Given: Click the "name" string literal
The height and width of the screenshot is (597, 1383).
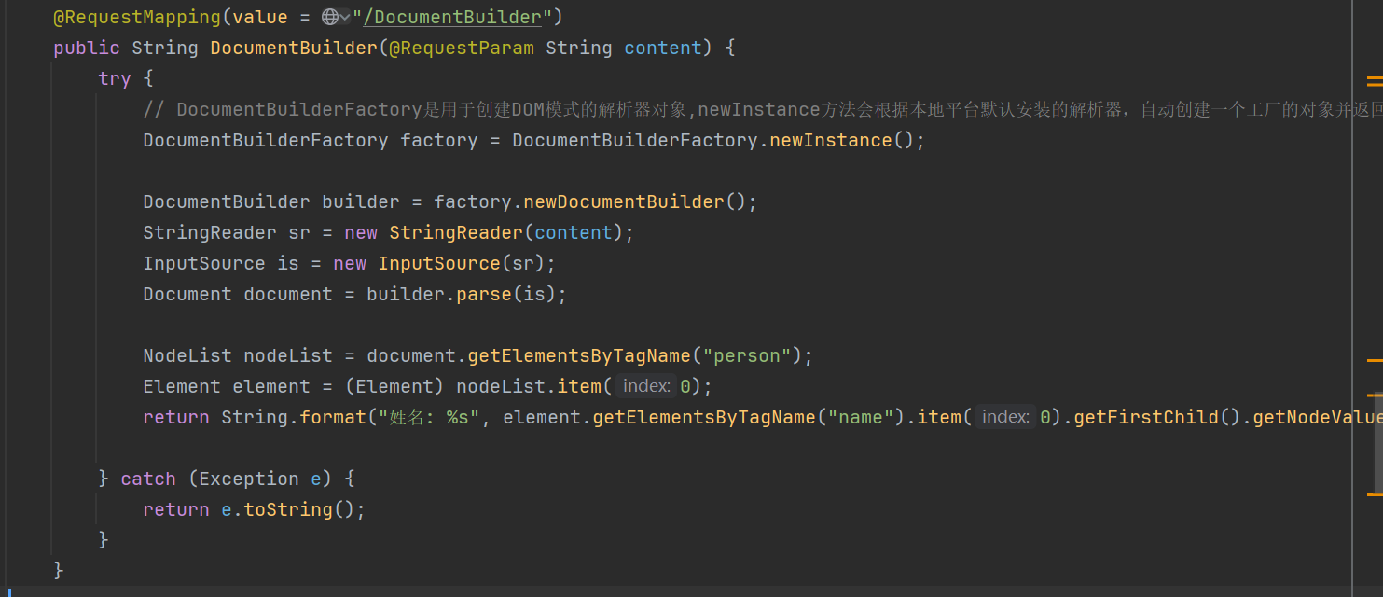Looking at the screenshot, I should (x=861, y=417).
